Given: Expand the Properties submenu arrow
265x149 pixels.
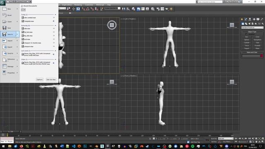Looking at the screenshot, I should 17,73.
